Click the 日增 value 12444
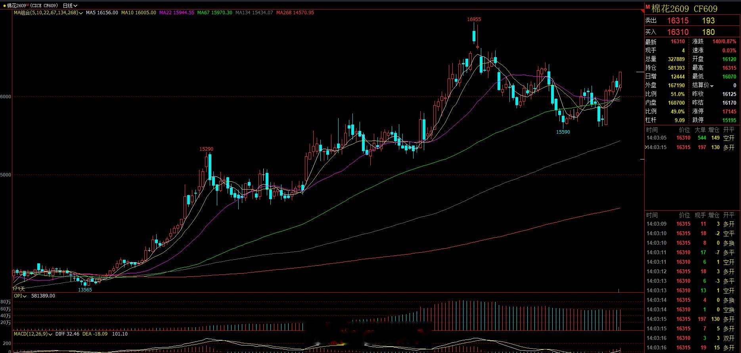Image resolution: width=741 pixels, height=353 pixels. pyautogui.click(x=678, y=77)
